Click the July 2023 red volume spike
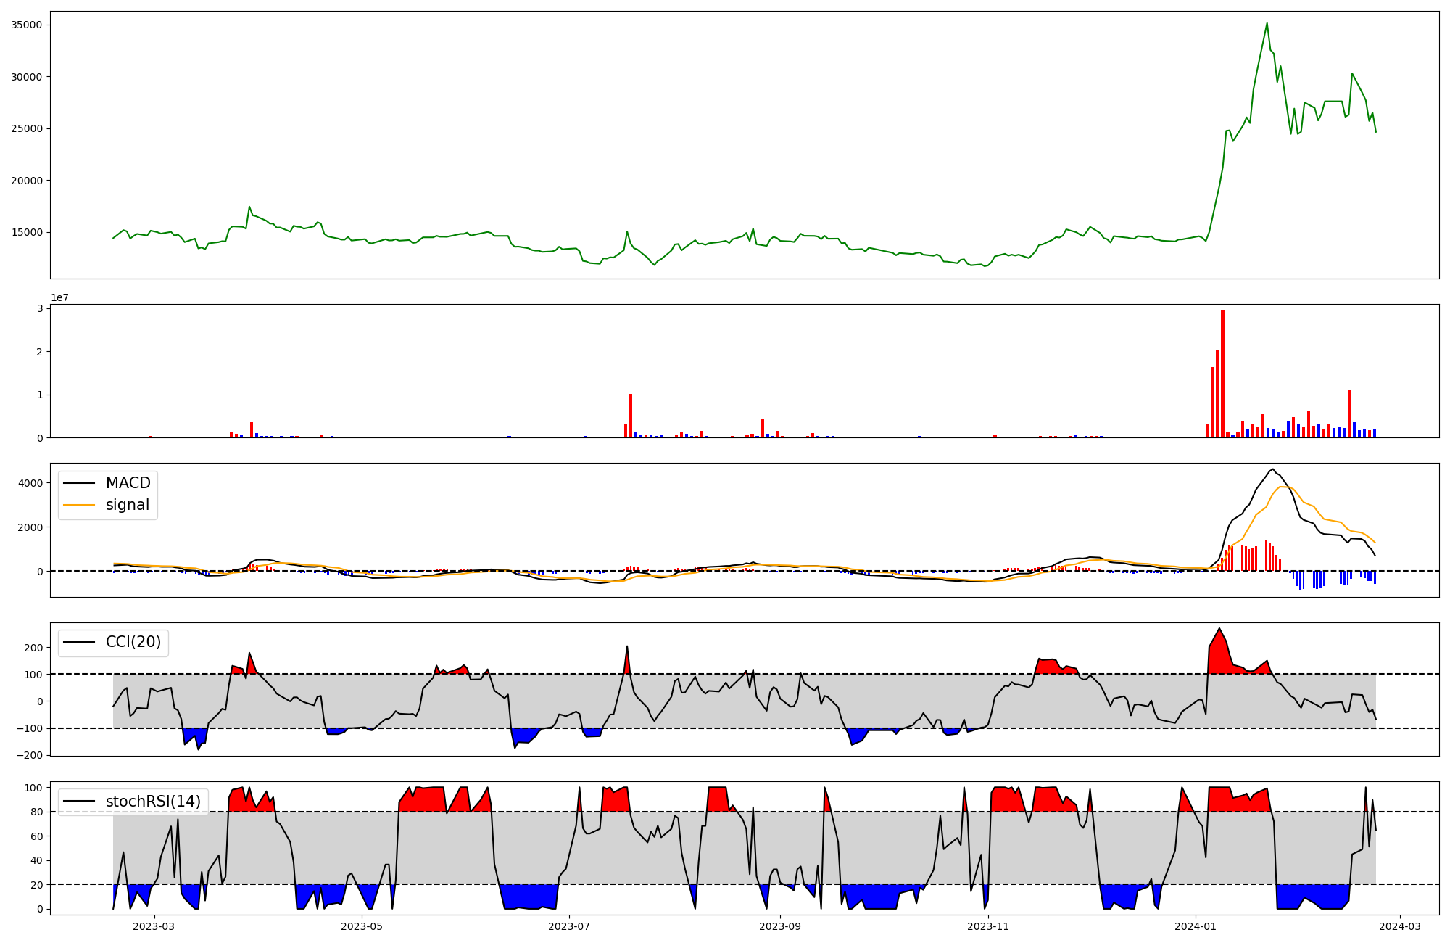The width and height of the screenshot is (1450, 943). click(631, 416)
